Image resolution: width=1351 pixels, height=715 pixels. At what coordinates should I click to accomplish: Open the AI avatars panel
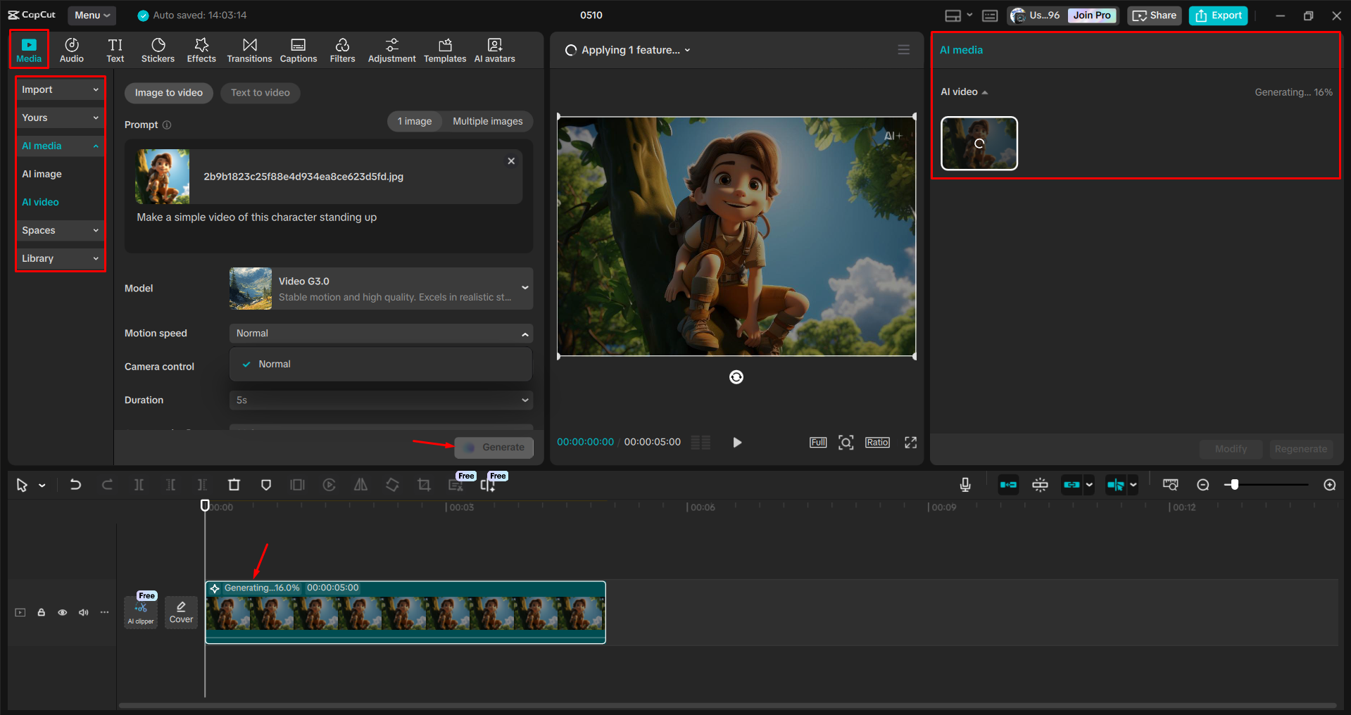click(x=494, y=49)
